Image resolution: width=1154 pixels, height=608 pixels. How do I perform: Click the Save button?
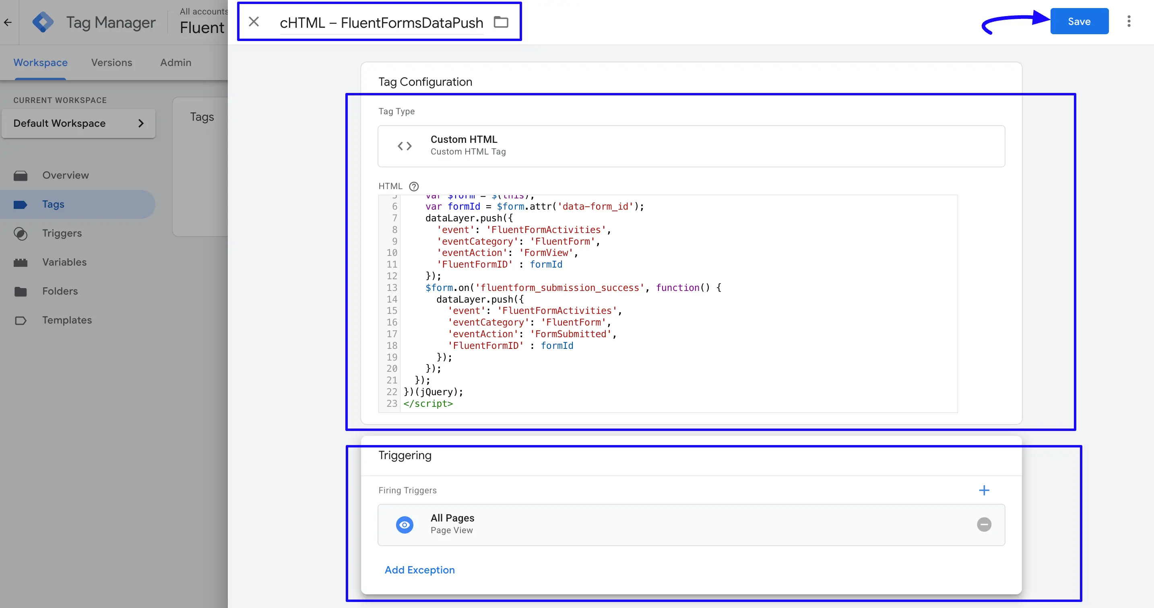1079,21
